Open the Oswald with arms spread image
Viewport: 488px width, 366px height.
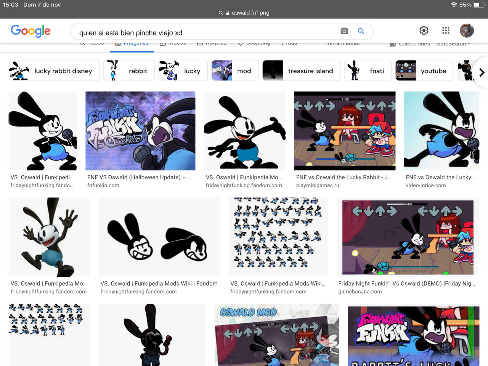245,131
